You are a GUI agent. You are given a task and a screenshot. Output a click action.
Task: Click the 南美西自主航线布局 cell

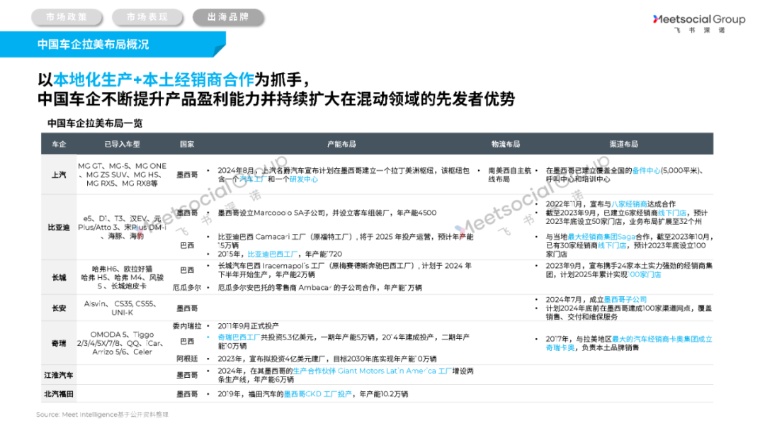pos(509,175)
